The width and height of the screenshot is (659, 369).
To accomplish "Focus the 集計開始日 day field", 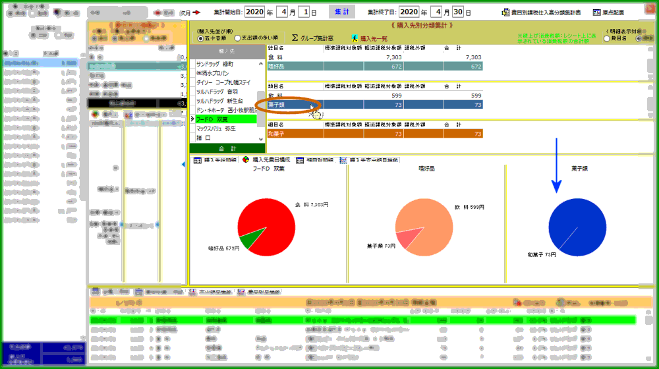I will tap(304, 12).
